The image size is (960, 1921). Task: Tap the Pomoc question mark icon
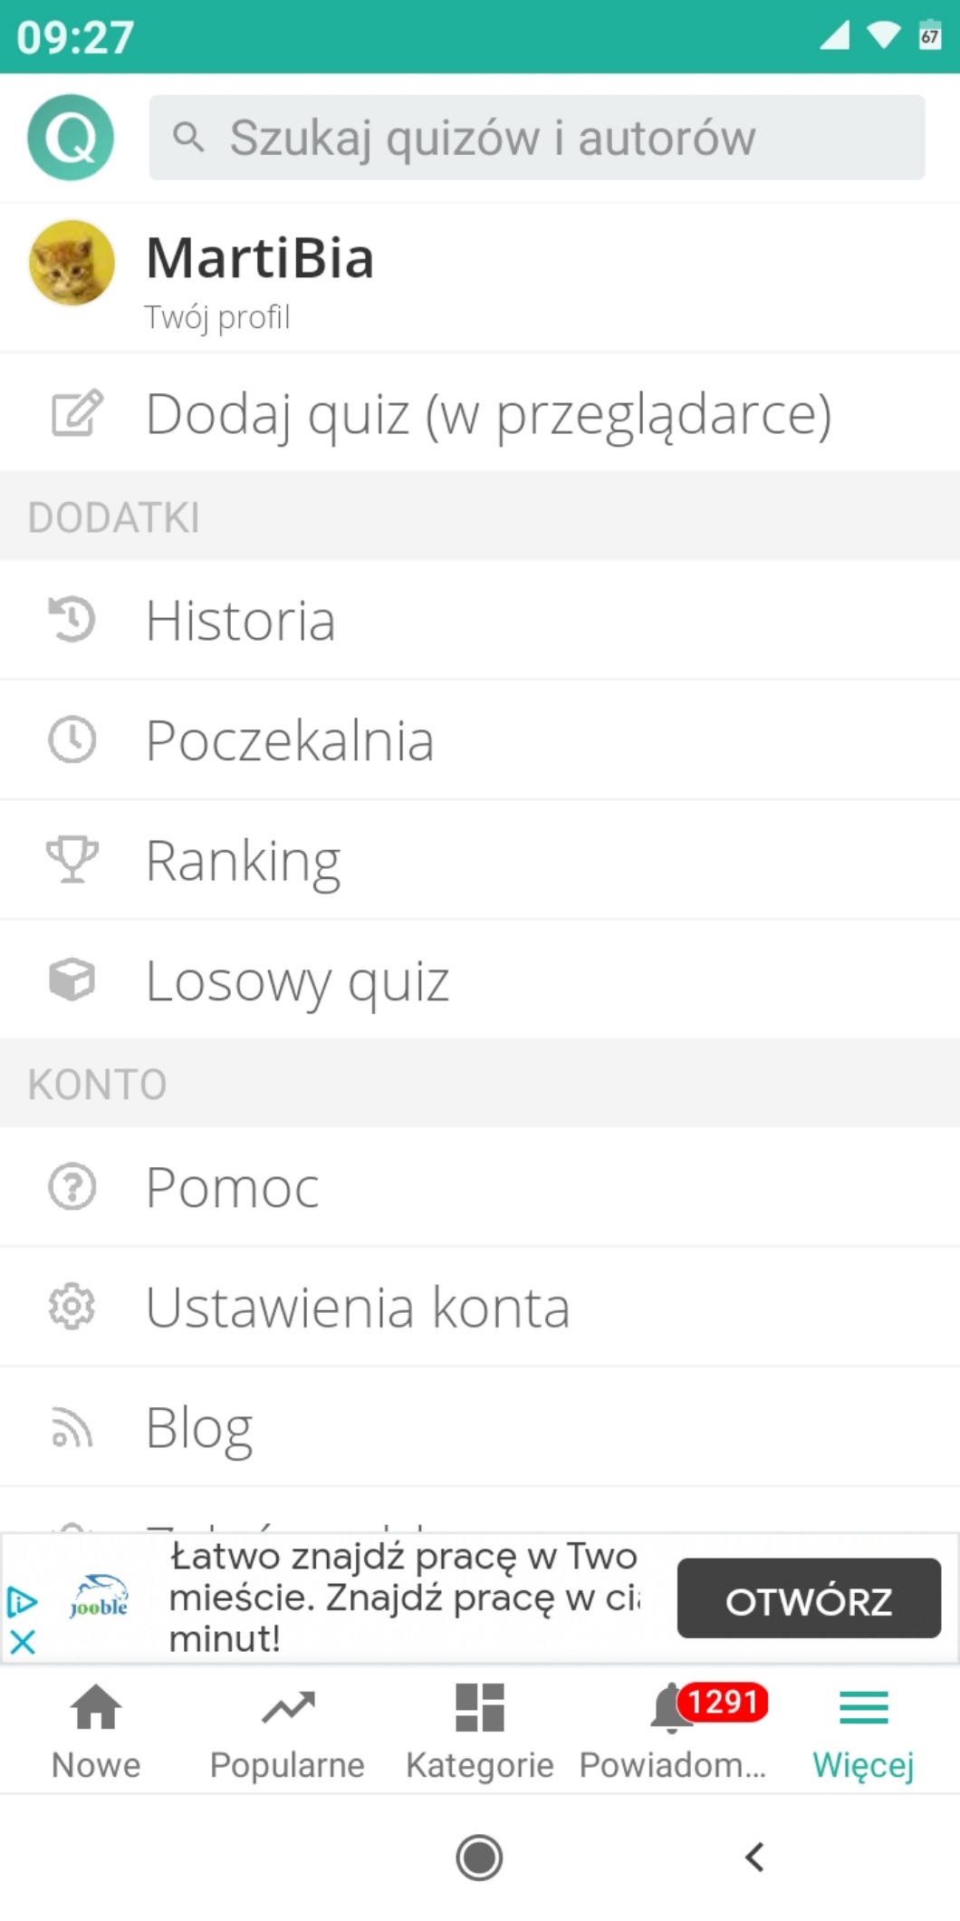pyautogui.click(x=72, y=1186)
